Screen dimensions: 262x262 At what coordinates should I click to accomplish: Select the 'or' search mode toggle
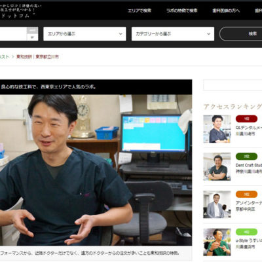tap(32, 37)
